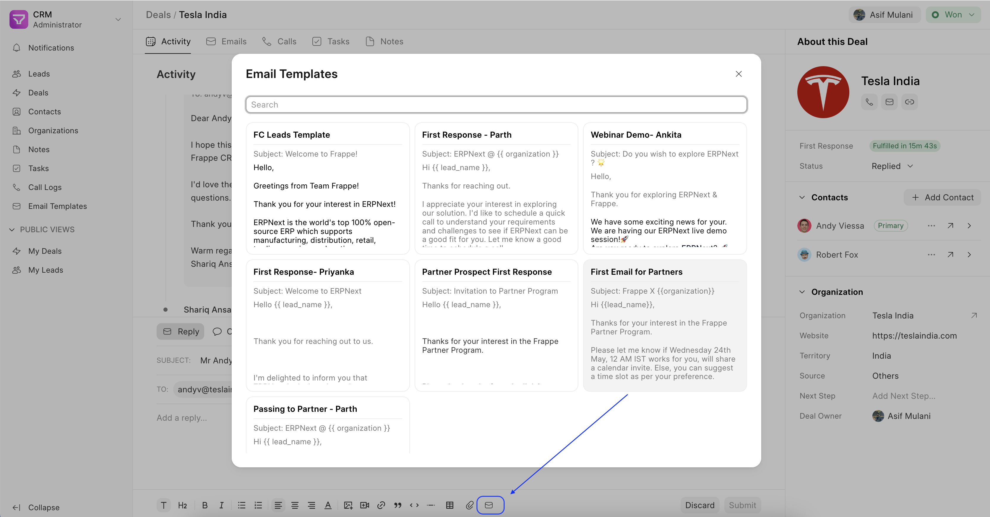
Task: Select the First Email for Partners template
Action: click(x=665, y=325)
